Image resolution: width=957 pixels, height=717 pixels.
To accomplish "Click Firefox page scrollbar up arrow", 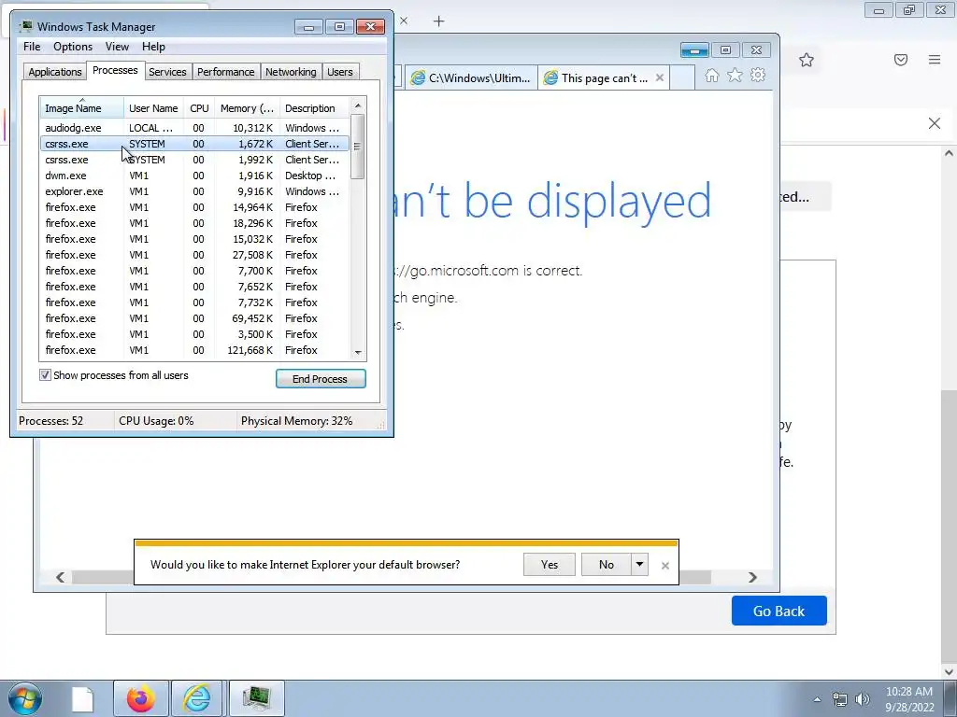I will [x=949, y=153].
